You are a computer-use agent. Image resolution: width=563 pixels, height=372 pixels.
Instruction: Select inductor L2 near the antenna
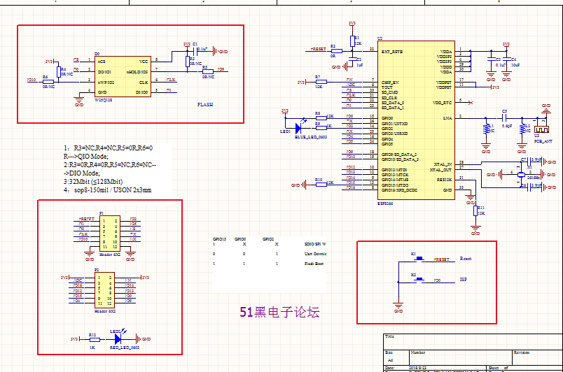[x=522, y=129]
